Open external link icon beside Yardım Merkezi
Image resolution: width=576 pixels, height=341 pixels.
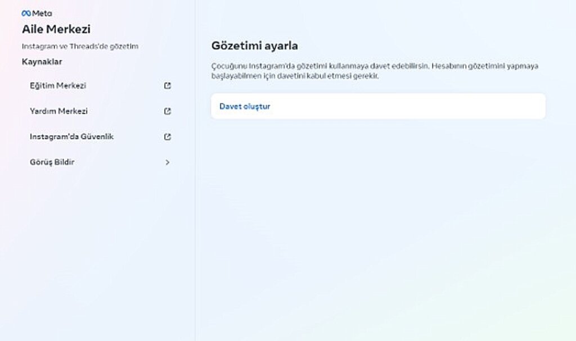(x=168, y=111)
